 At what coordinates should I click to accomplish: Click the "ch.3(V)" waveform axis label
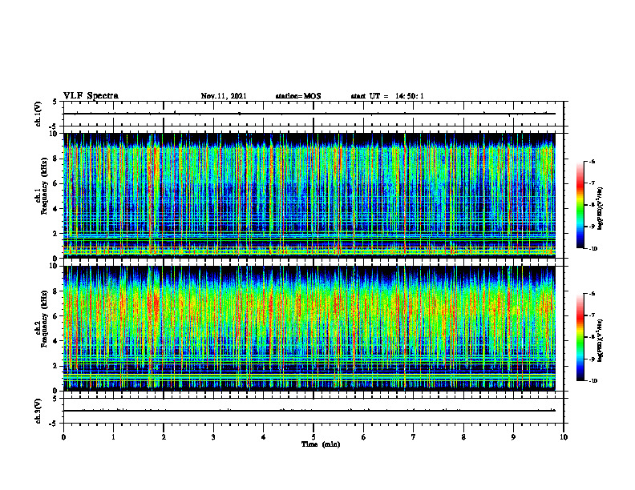[38, 411]
